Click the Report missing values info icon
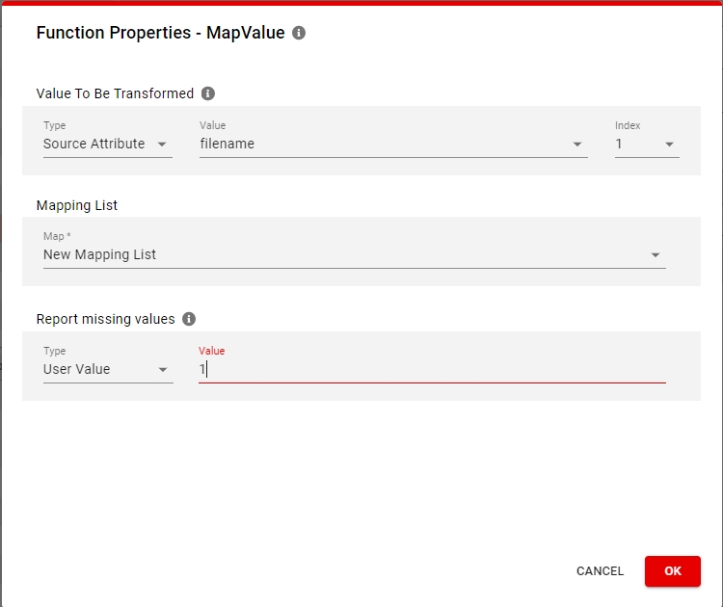The image size is (723, 607). [189, 319]
